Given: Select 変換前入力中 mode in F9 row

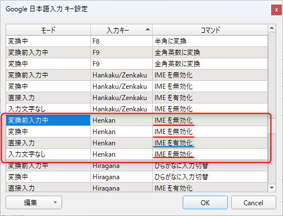Looking at the screenshot, I should (48, 53).
